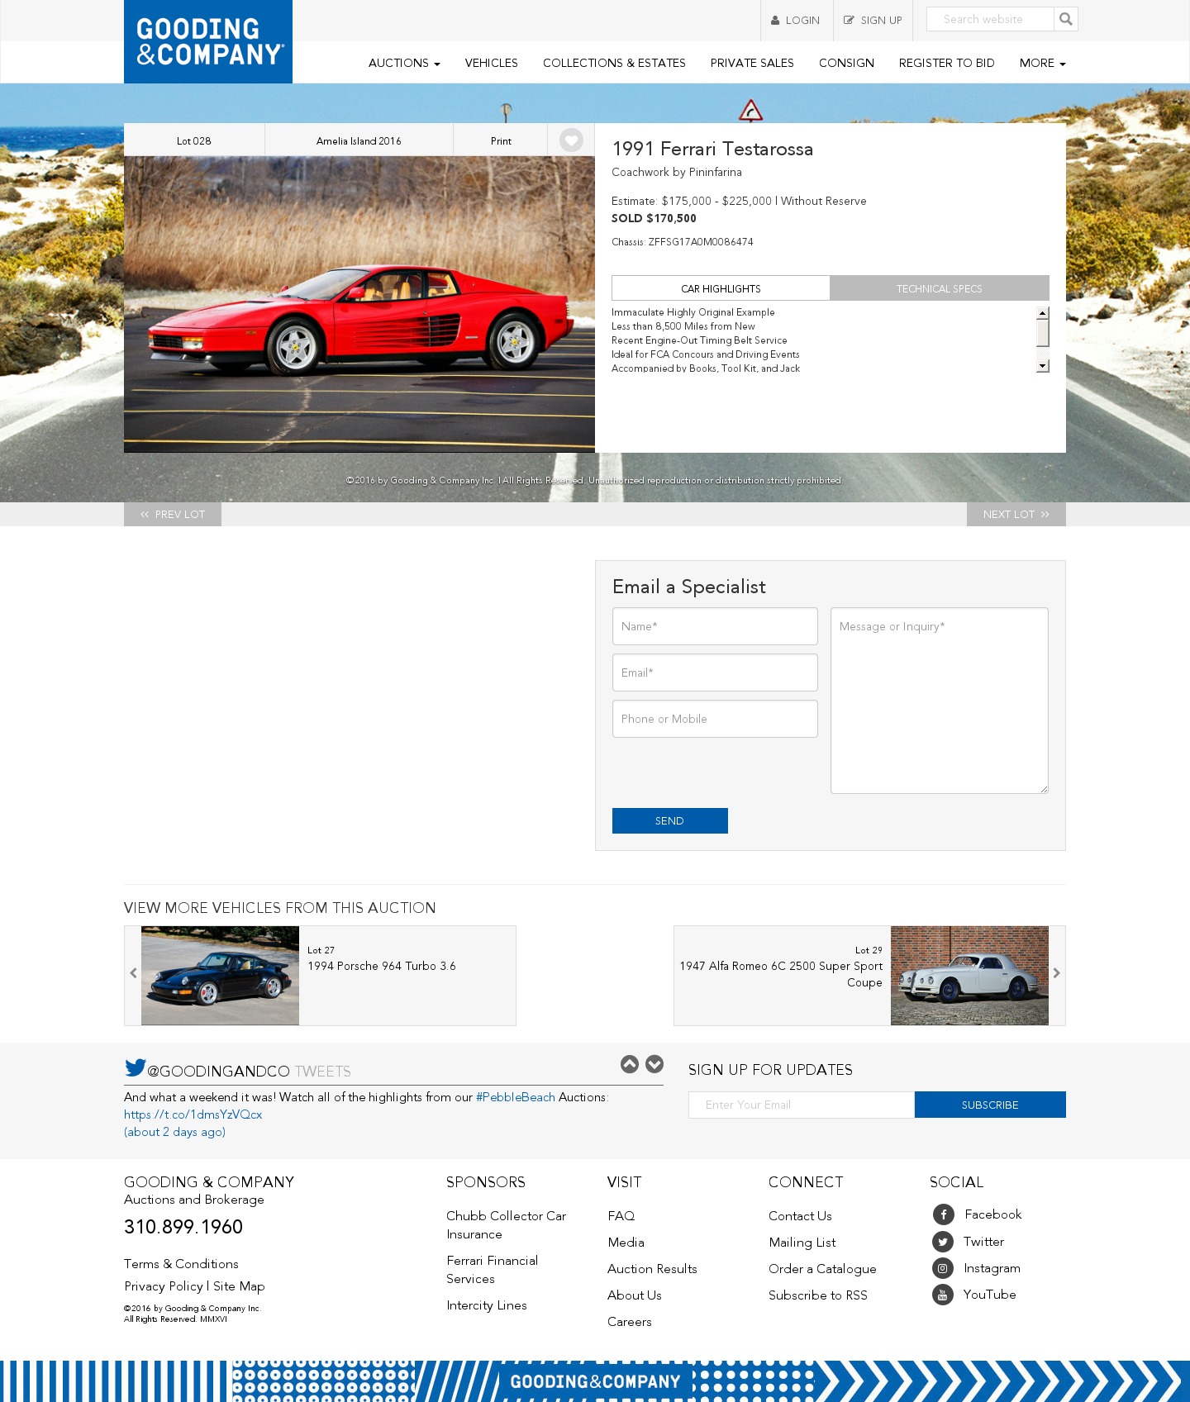Click the Subscribe button
The width and height of the screenshot is (1190, 1402).
tap(990, 1105)
